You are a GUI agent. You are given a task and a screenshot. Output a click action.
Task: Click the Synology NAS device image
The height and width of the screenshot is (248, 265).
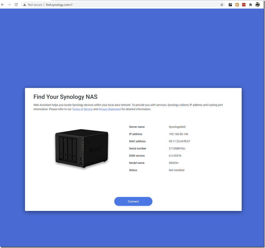pos(82,148)
